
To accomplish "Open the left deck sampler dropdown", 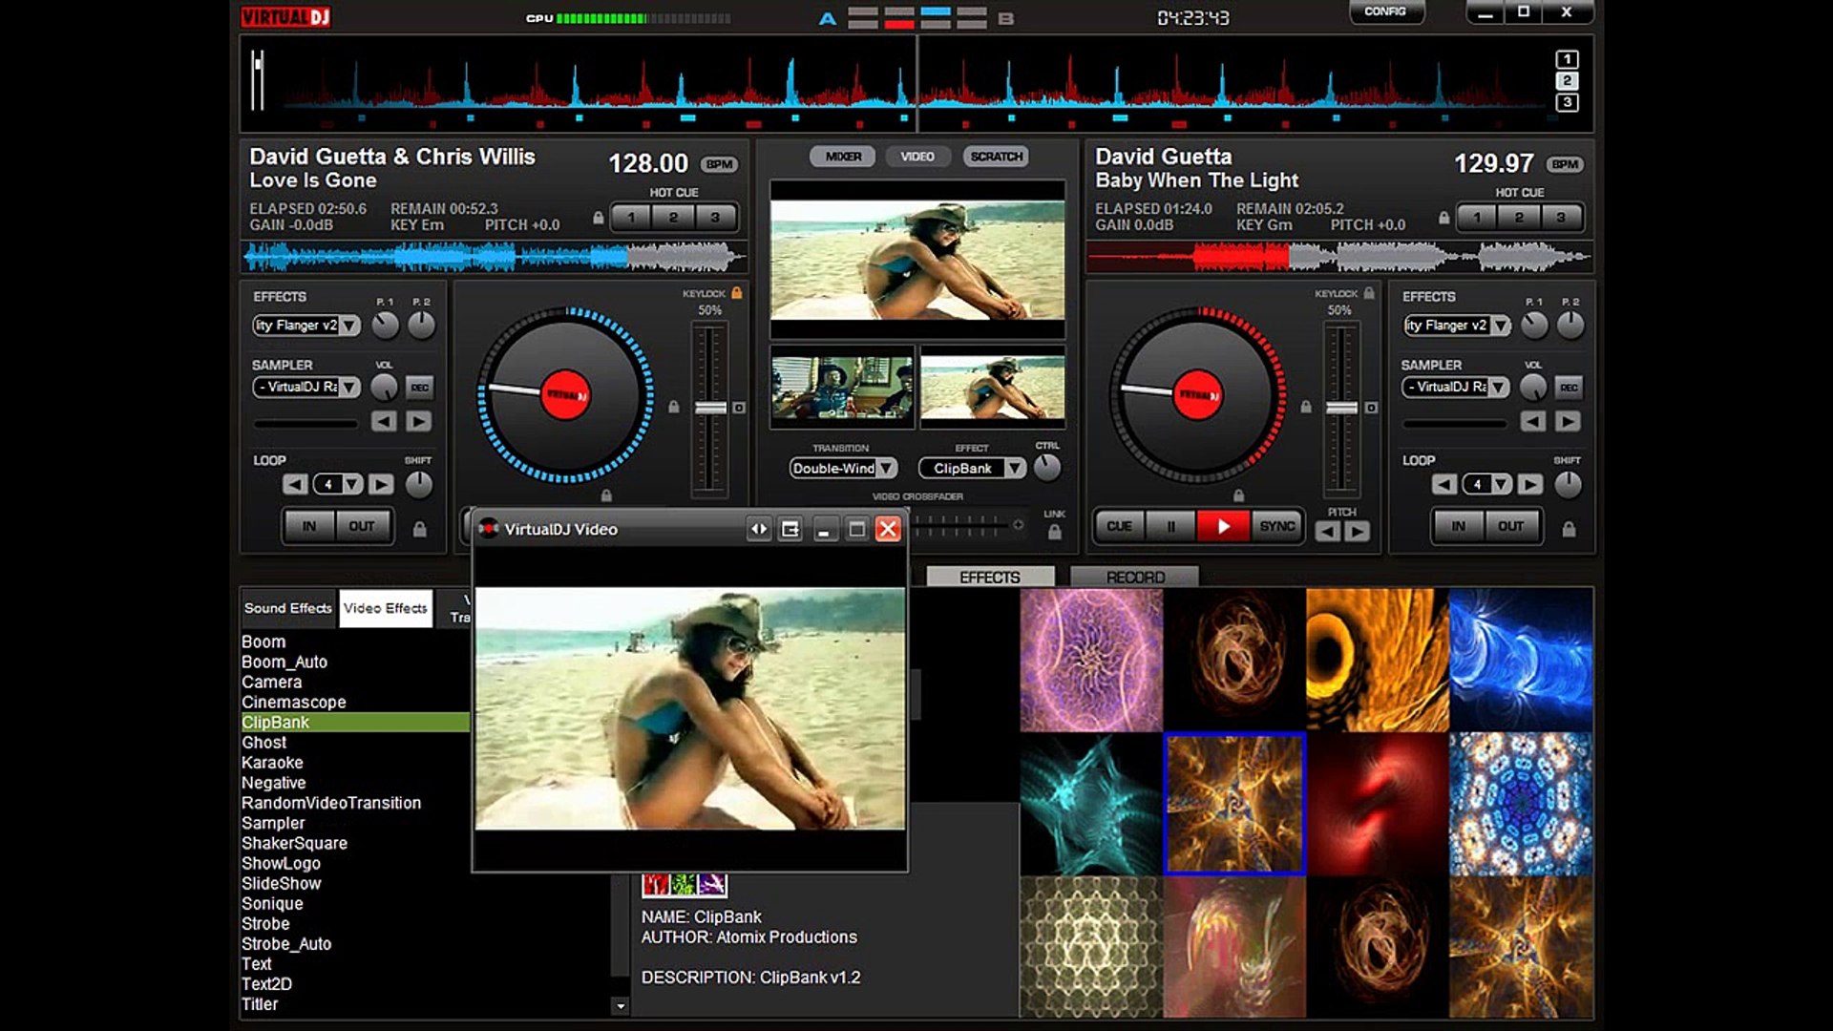I will 350,387.
